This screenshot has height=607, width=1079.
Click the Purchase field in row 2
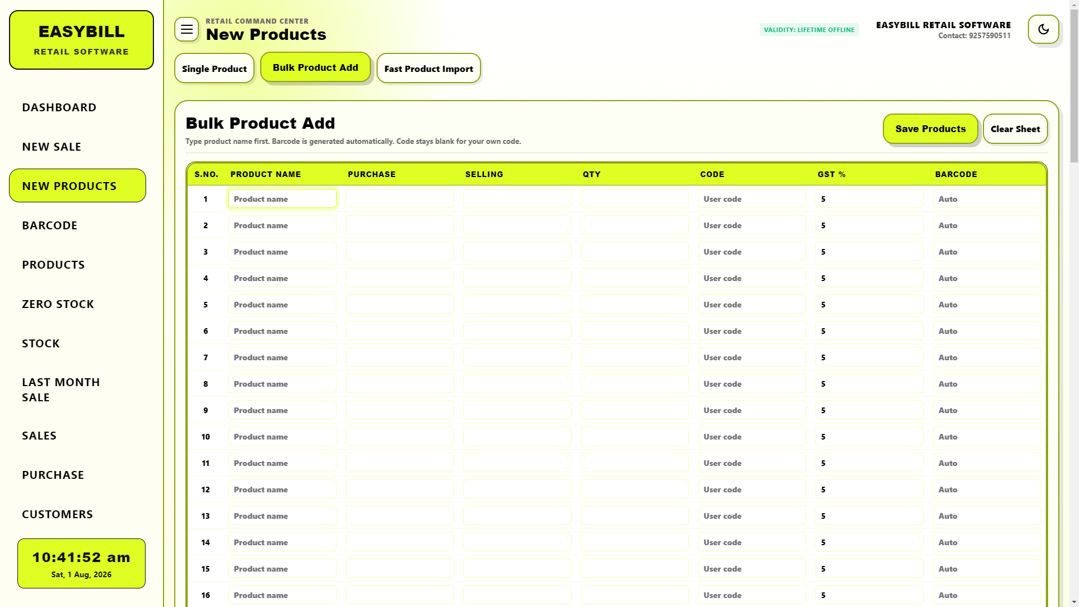pyautogui.click(x=400, y=225)
